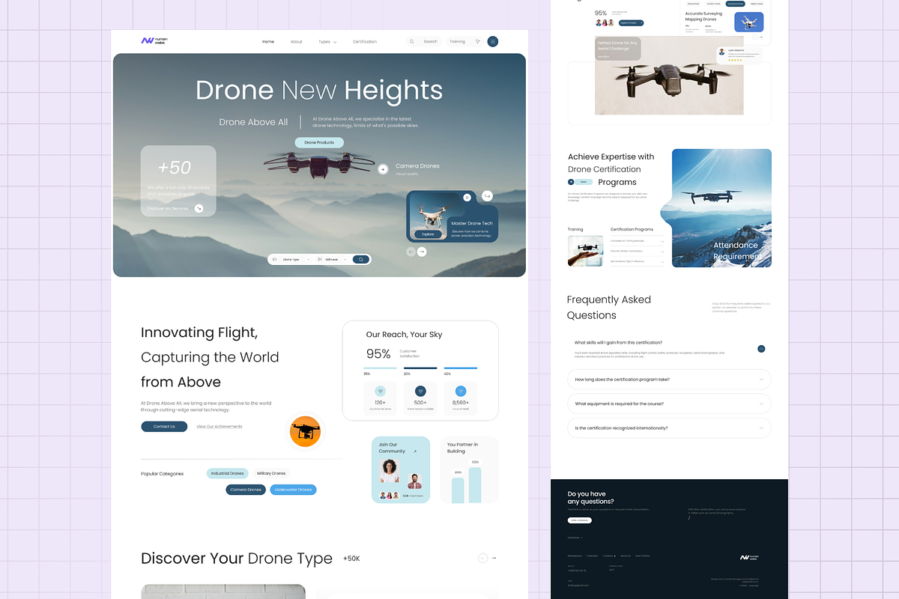
Task: Click the dark search button in hero filter bar
Action: pyautogui.click(x=361, y=259)
